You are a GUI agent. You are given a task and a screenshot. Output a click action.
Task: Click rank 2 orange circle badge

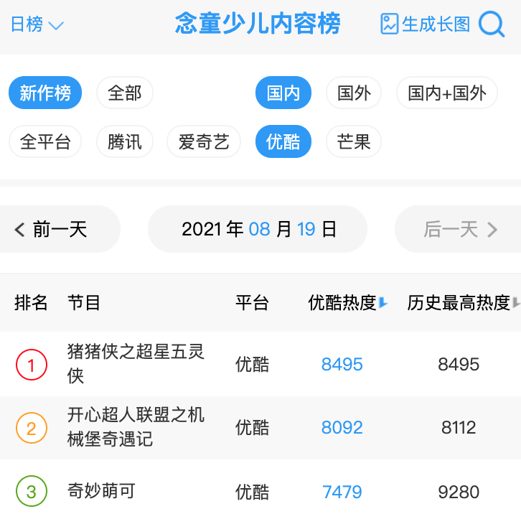[x=32, y=428]
